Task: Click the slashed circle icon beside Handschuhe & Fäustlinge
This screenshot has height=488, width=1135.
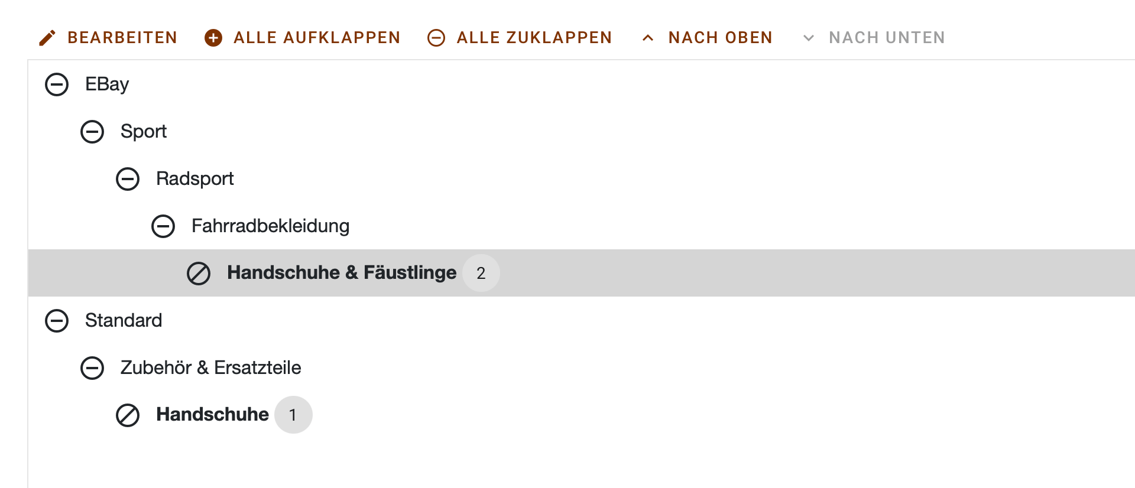Action: [x=199, y=274]
